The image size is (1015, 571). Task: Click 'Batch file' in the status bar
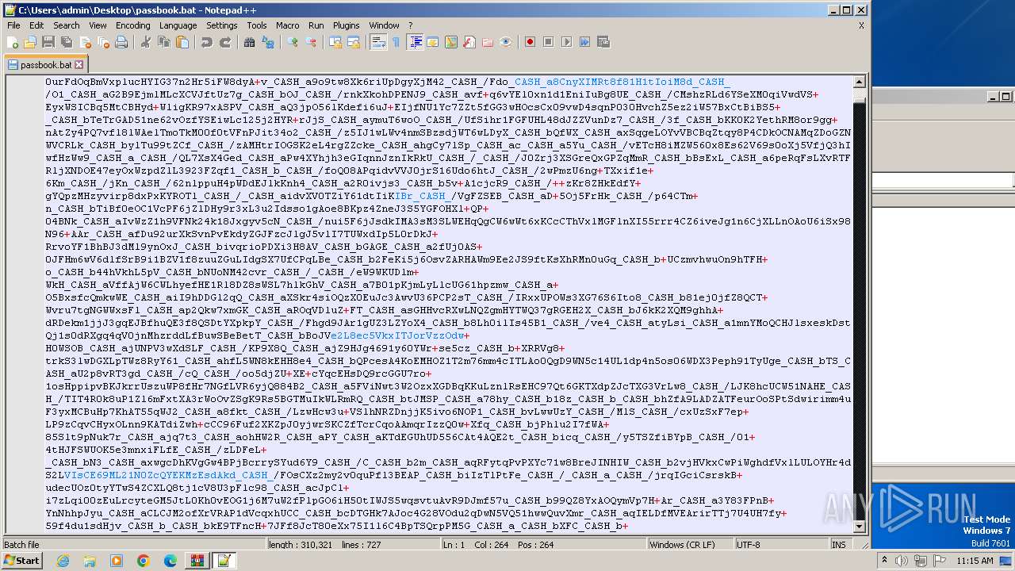(x=21, y=545)
